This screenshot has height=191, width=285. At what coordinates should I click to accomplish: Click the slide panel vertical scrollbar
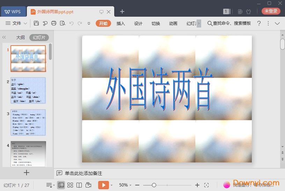coord(50,51)
